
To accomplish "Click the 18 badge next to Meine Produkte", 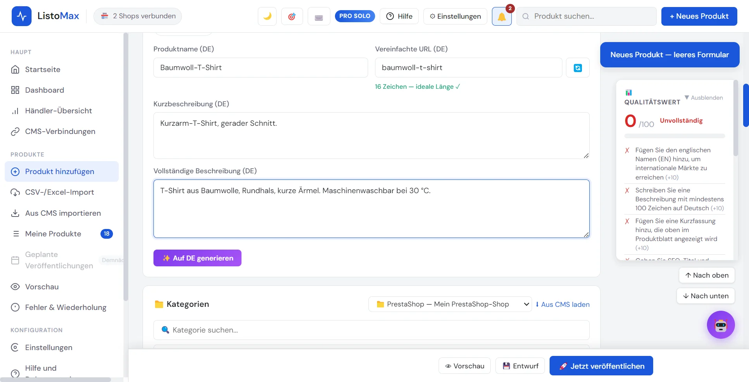I will click(107, 234).
